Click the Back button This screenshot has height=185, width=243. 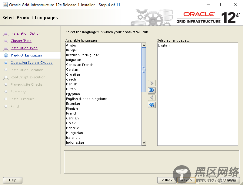pyautogui.click(x=167, y=180)
